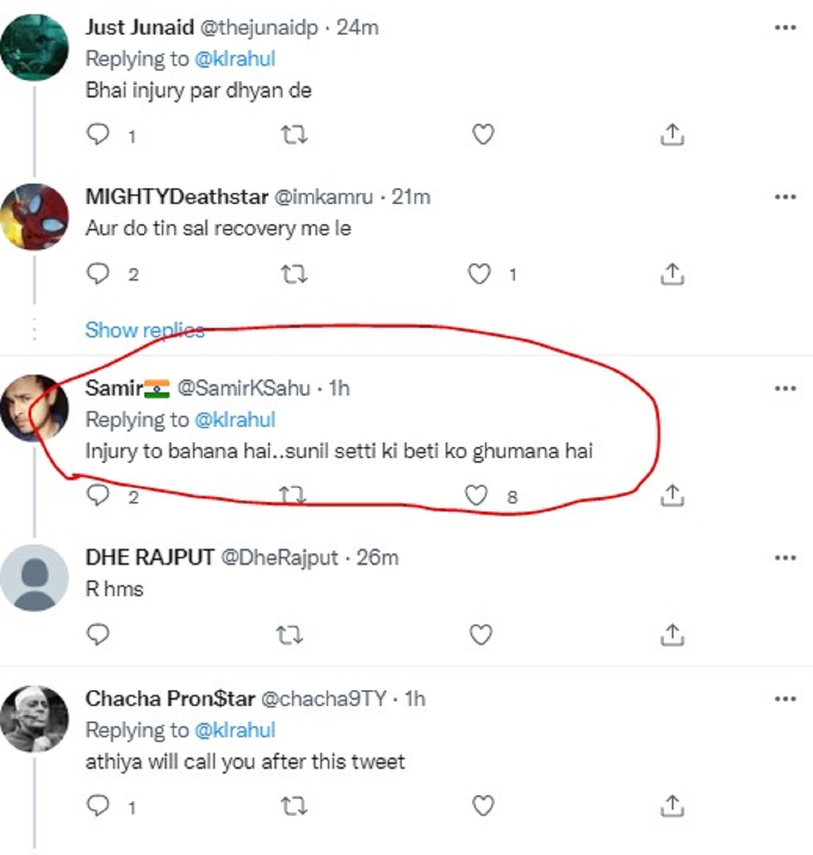Expand replies under MIGHTYDeathstar's tweet
Screen dimensions: 813x855
pos(144,330)
